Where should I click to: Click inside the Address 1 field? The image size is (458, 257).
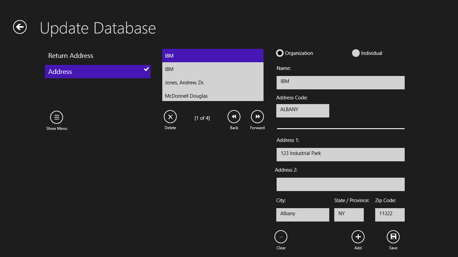pyautogui.click(x=340, y=154)
